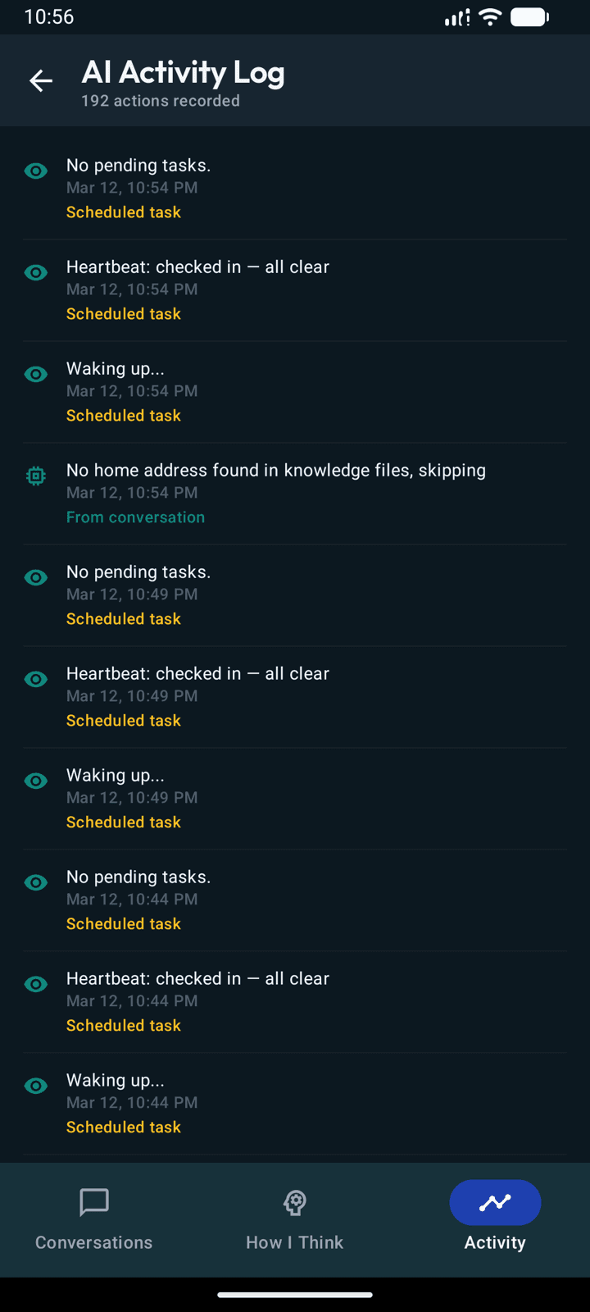Tap the Scheduled task label on the top entry
Image resolution: width=590 pixels, height=1312 pixels.
click(123, 212)
